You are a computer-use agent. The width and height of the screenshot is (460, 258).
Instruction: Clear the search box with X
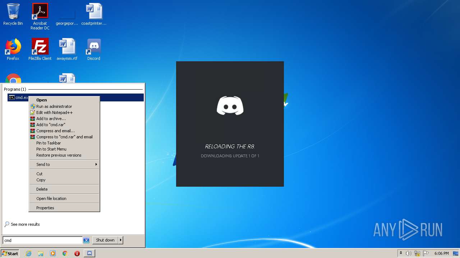(x=86, y=240)
